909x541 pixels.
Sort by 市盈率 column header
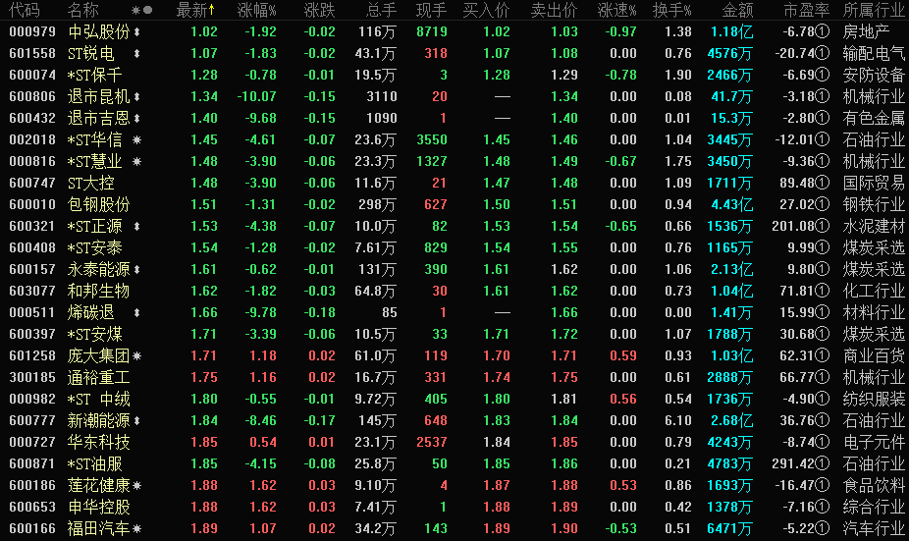807,10
